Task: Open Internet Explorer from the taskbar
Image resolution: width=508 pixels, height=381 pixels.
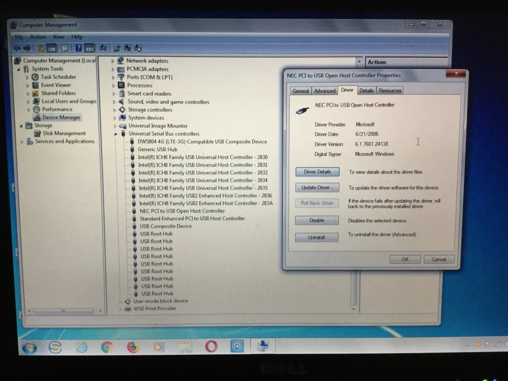Action: click(81, 347)
